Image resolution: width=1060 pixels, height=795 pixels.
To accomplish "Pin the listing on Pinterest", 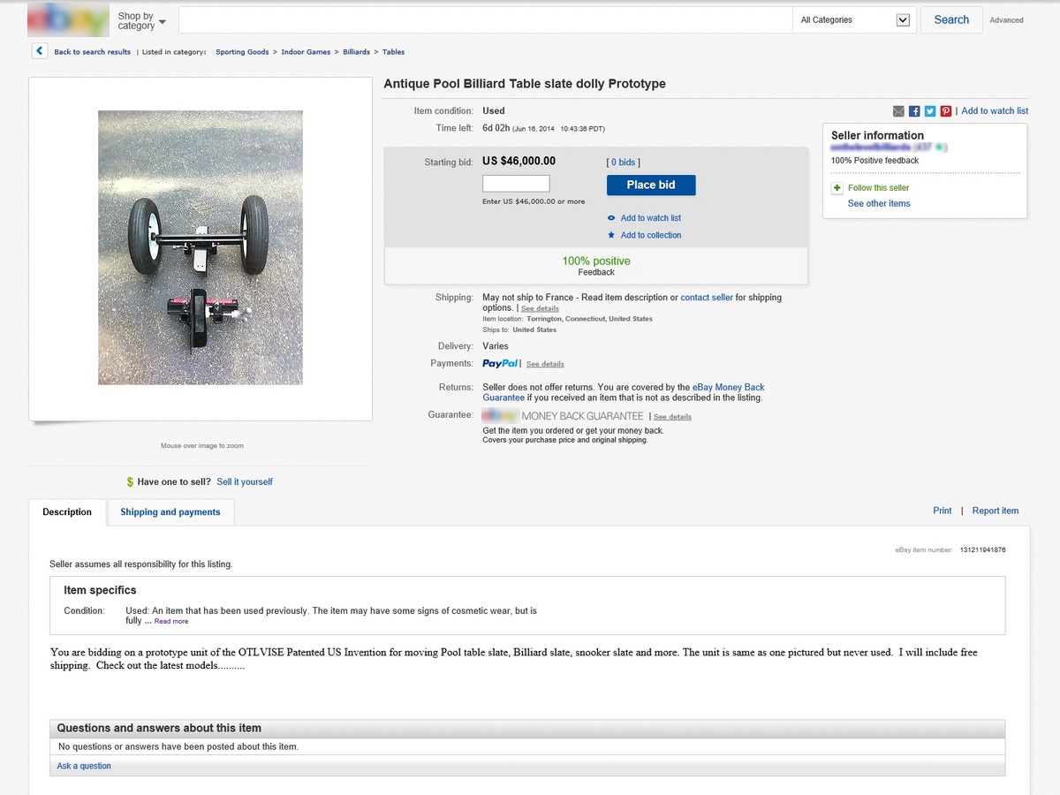I will pos(946,111).
